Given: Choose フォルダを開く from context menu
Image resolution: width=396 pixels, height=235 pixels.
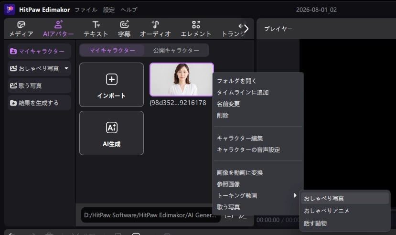Looking at the screenshot, I should click(258, 81).
